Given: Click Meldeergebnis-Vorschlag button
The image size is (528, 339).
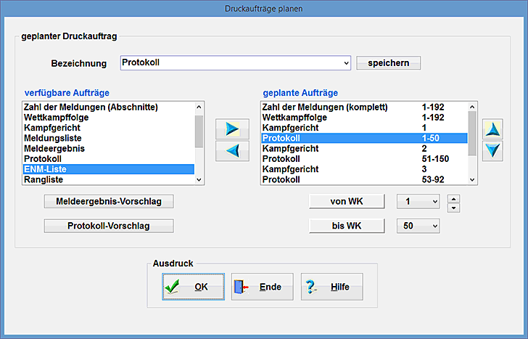Looking at the screenshot, I should 109,201.
